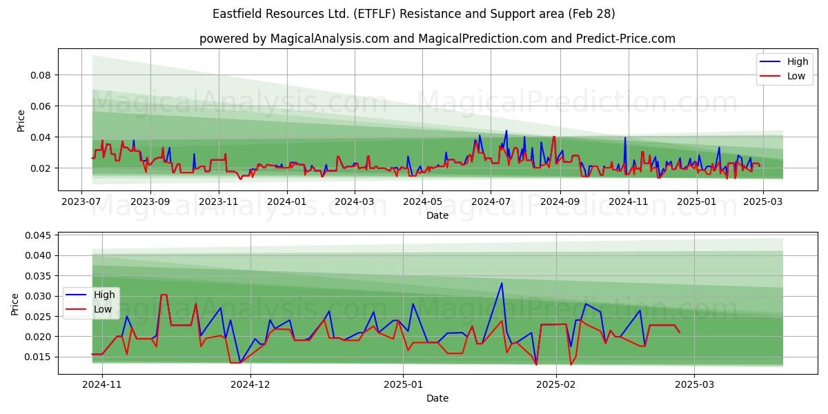Click the '0.02' price tick on the top chart
The height and width of the screenshot is (414, 828).
pyautogui.click(x=42, y=168)
